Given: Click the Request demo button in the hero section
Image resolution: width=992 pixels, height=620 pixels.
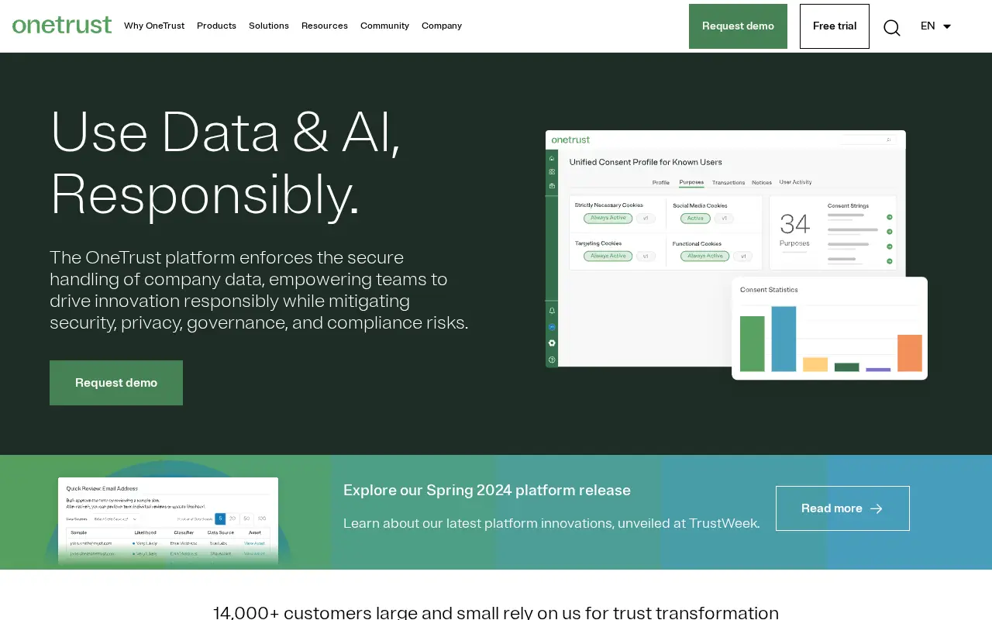Looking at the screenshot, I should (116, 383).
